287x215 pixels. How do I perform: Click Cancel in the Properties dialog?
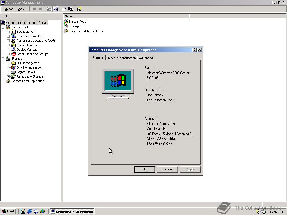click(x=168, y=169)
